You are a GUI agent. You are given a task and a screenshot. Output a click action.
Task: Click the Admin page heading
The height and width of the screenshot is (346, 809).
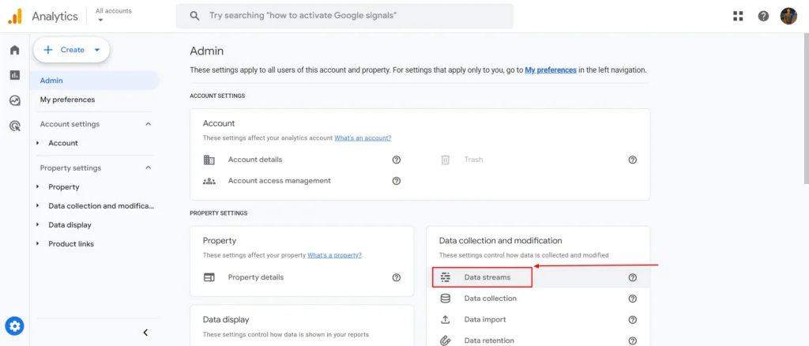pos(206,51)
